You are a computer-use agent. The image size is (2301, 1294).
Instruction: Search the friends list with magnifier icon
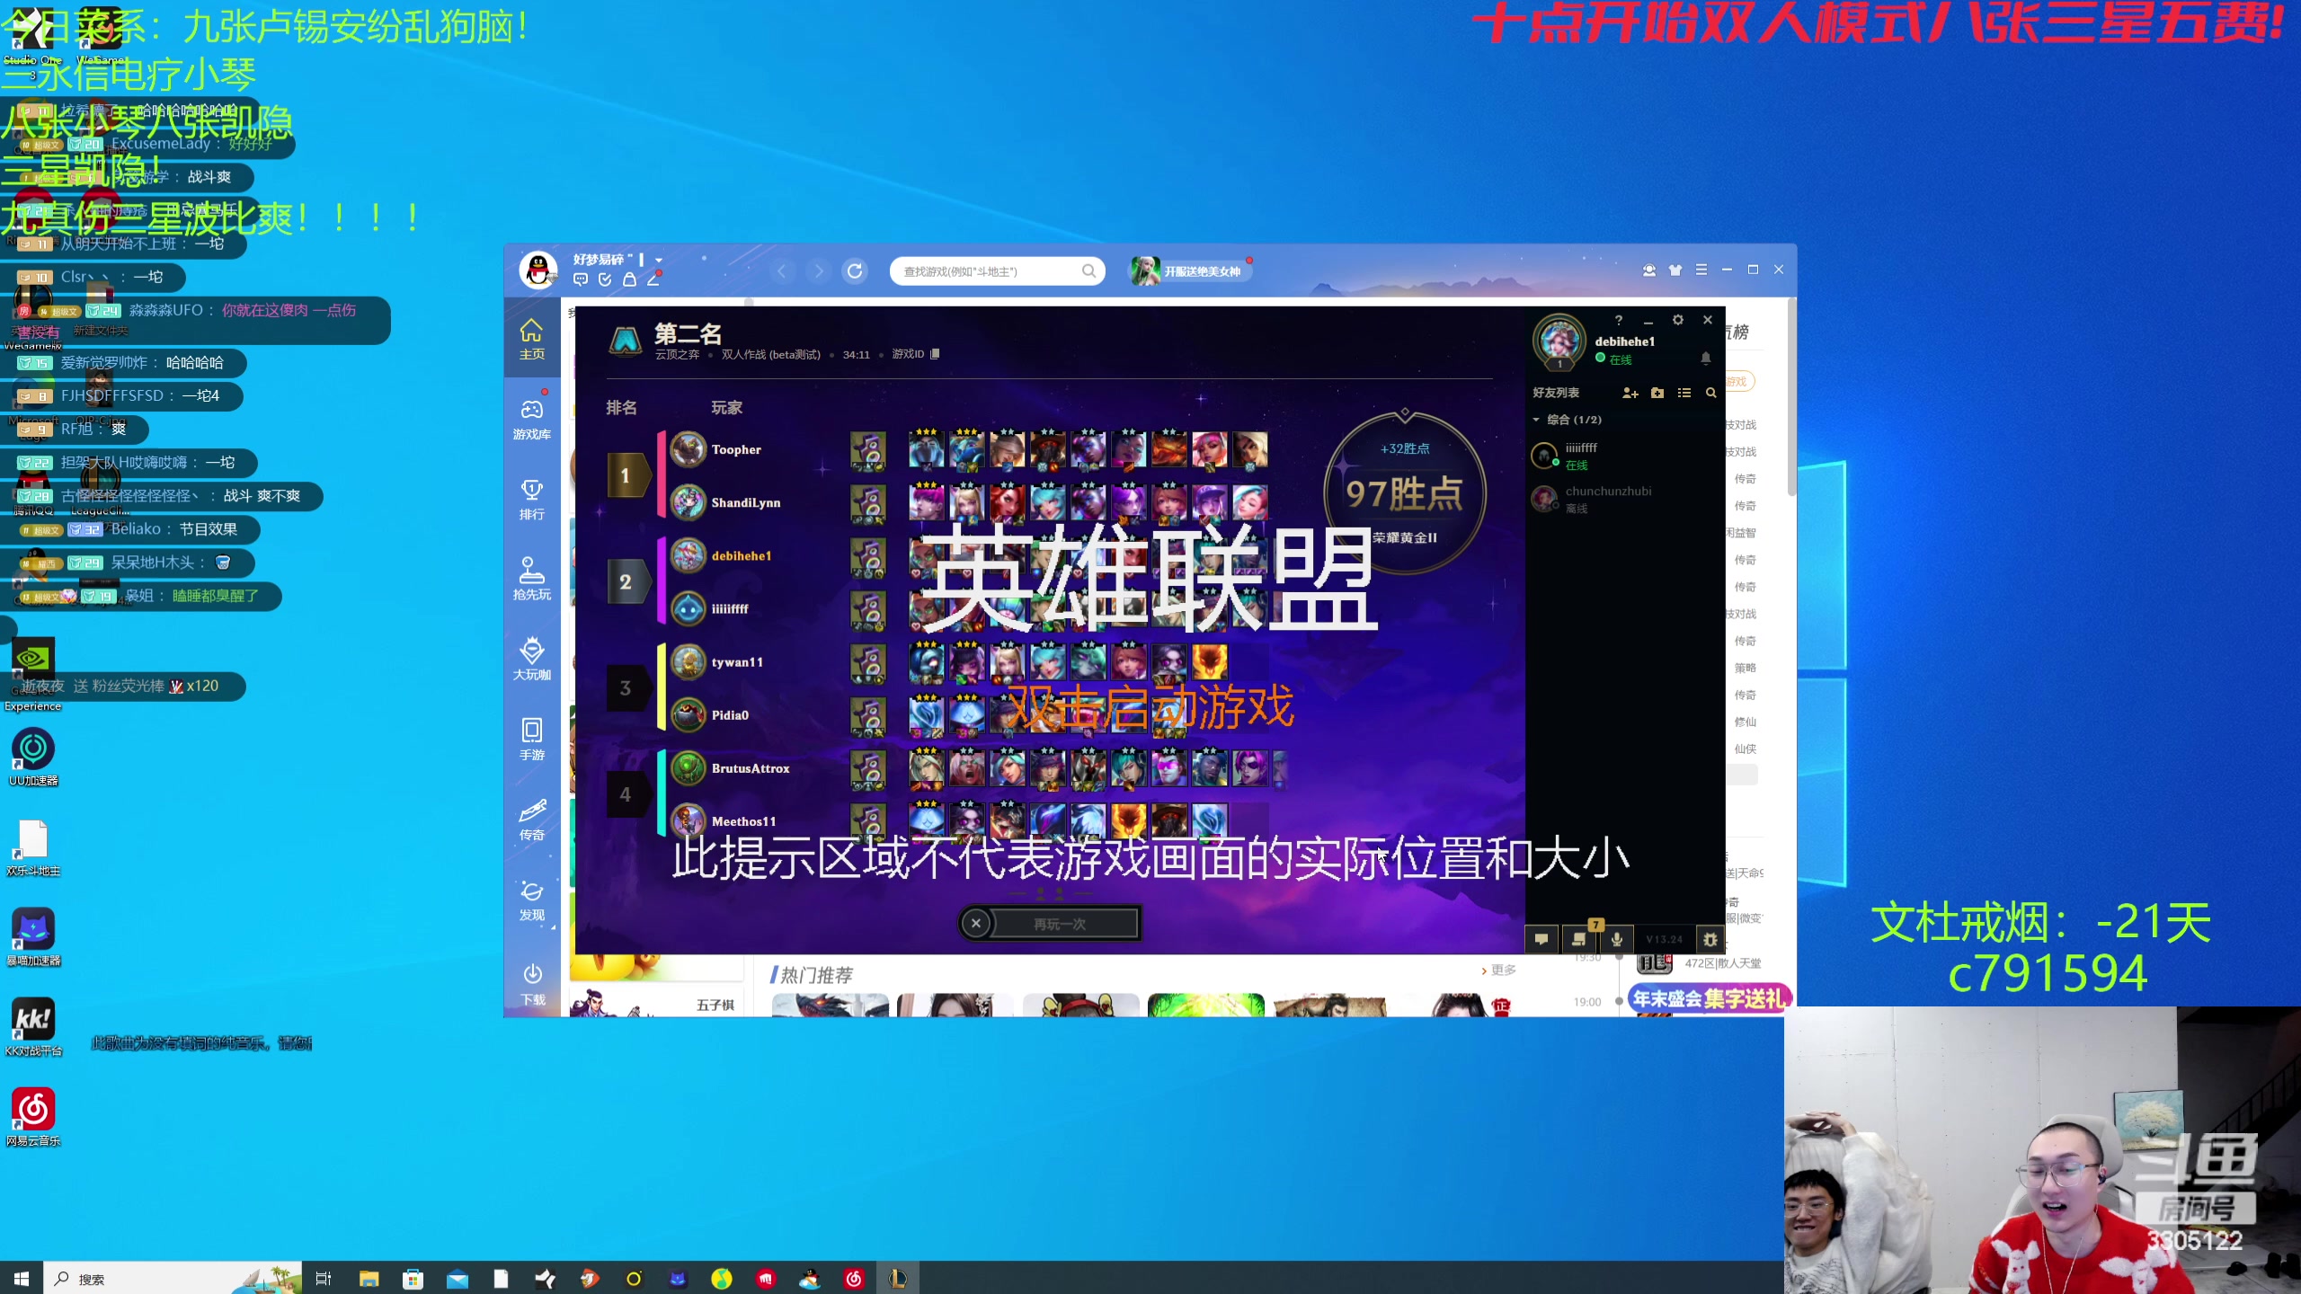pyautogui.click(x=1711, y=393)
